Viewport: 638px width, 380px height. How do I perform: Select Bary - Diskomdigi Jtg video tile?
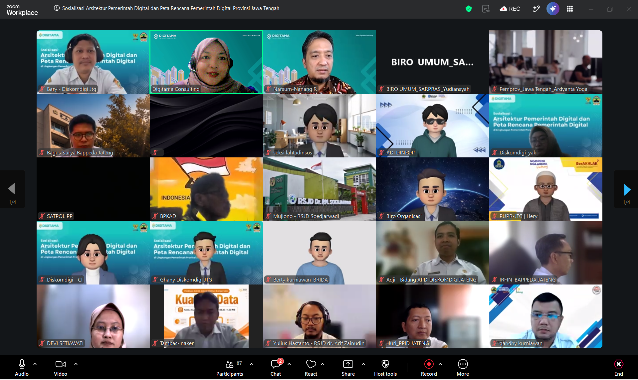(93, 62)
